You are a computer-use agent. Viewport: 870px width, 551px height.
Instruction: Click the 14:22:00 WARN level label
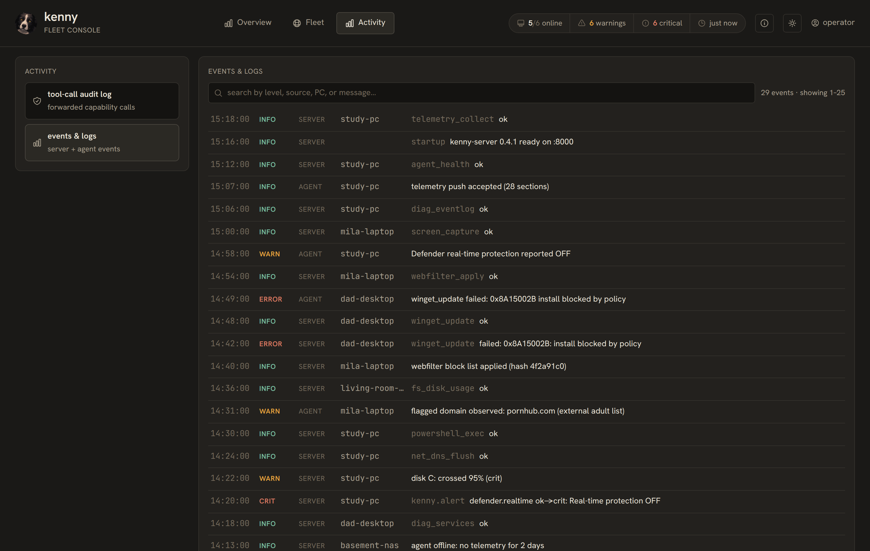coord(269,478)
